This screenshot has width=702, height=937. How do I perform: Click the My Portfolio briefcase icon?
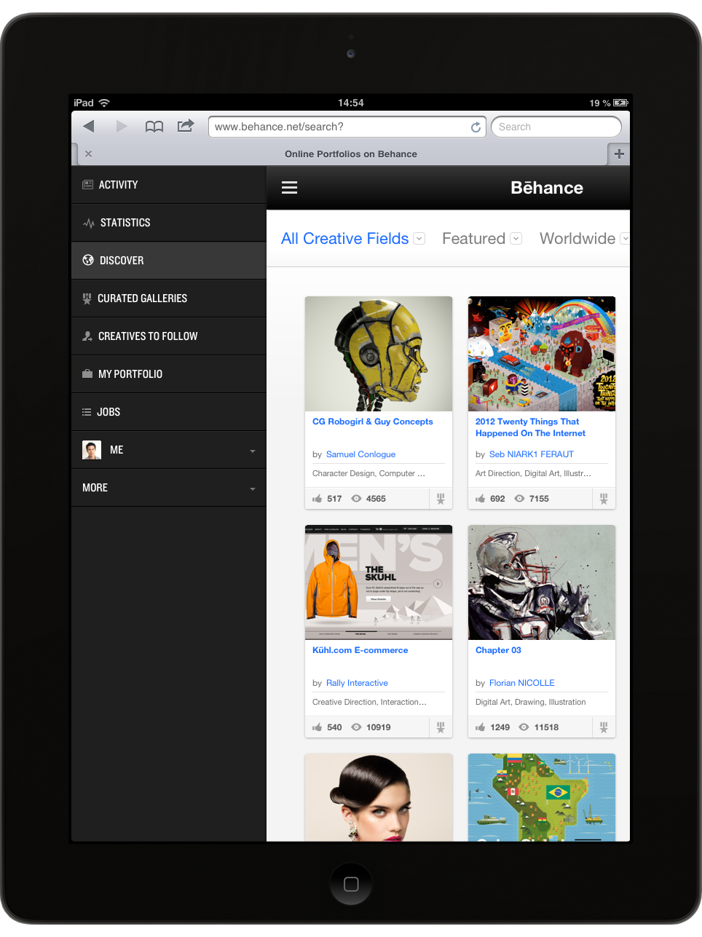[x=87, y=374]
